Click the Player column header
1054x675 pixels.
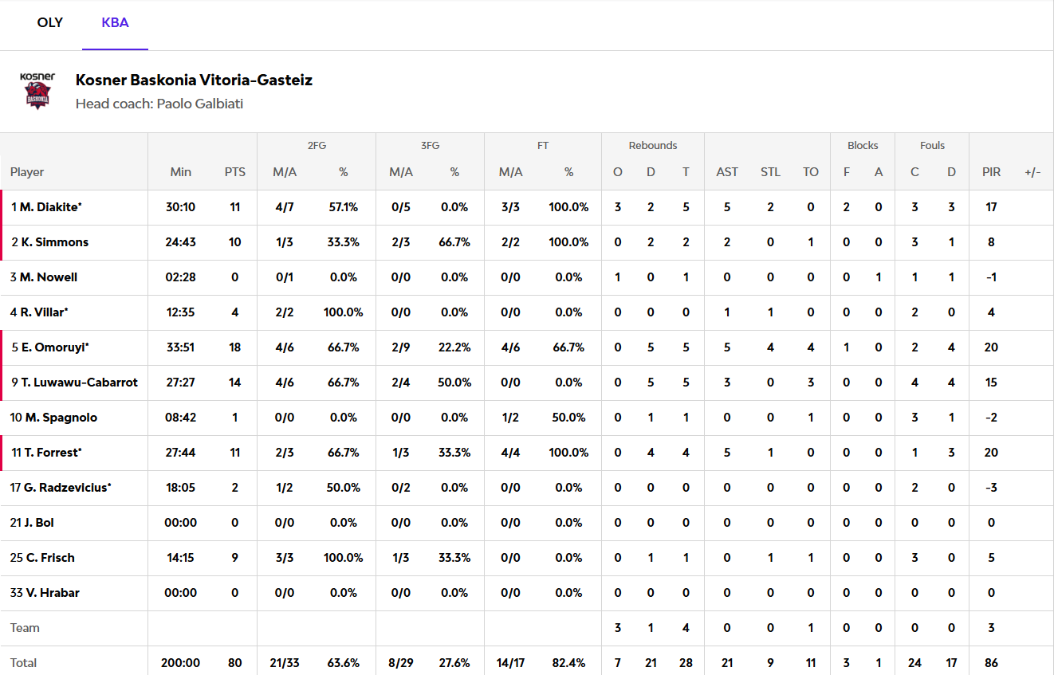coord(27,172)
